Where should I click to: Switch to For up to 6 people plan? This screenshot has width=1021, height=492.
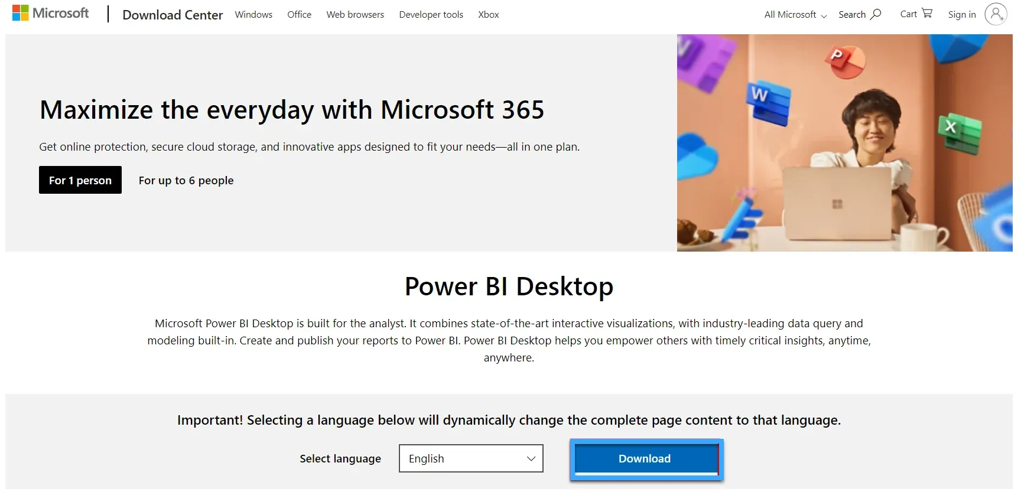click(186, 180)
